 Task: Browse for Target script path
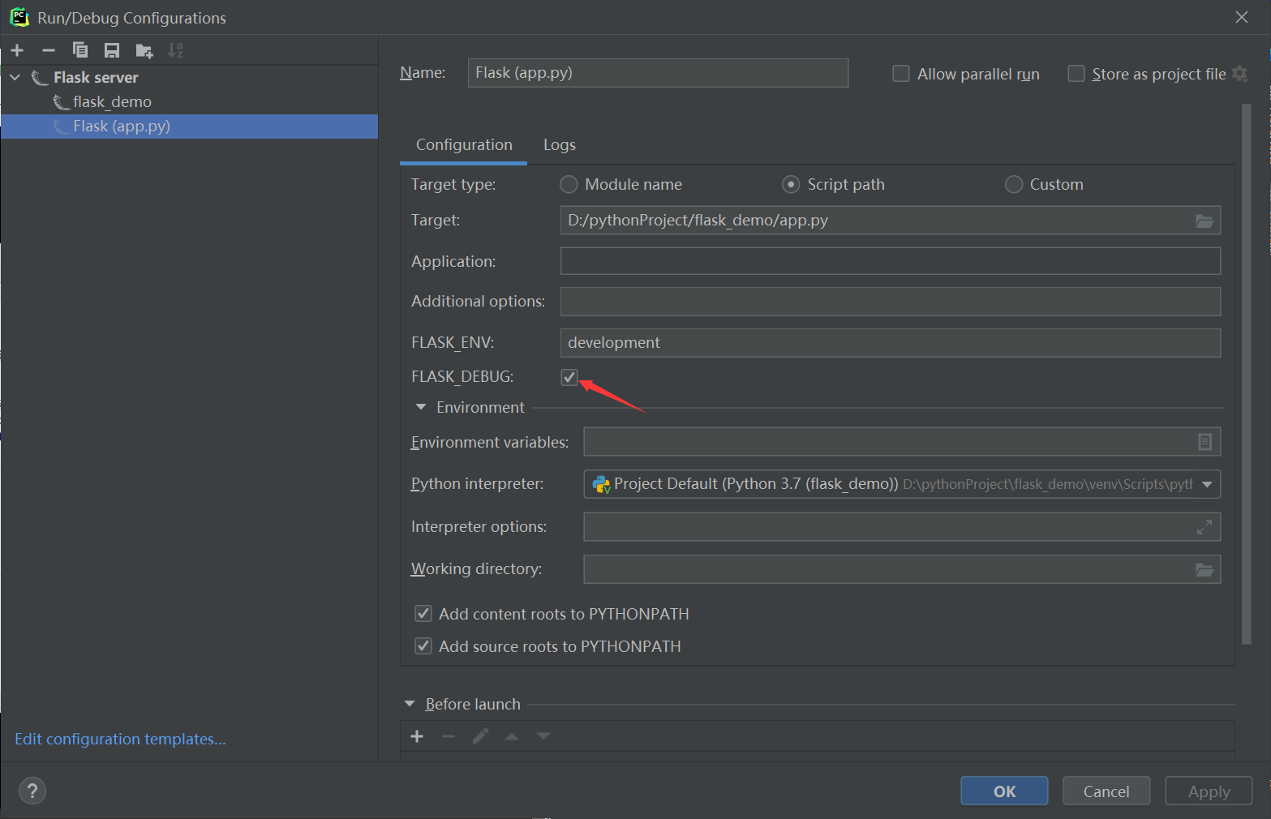1204,221
